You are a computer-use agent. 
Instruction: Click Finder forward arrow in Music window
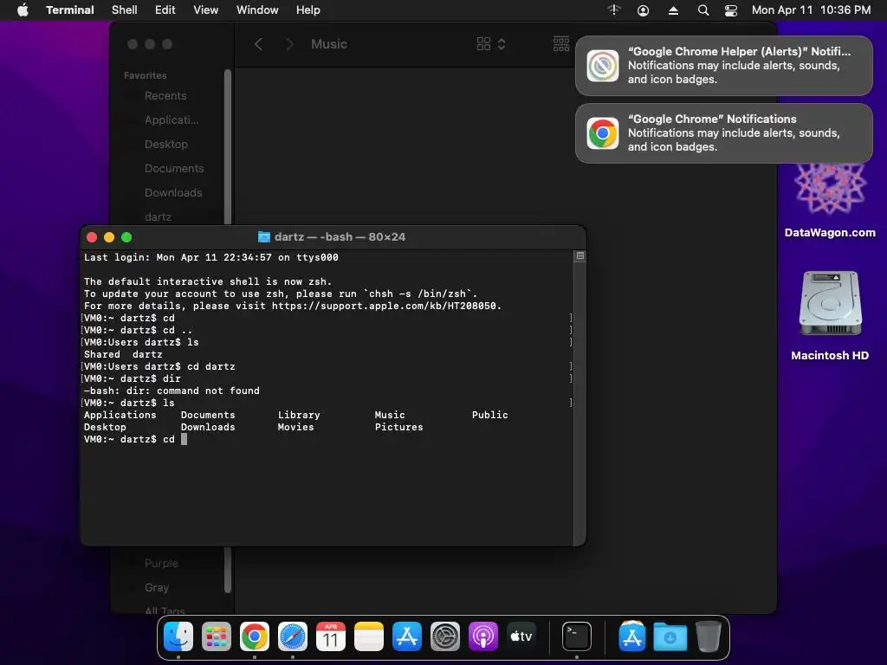[x=289, y=44]
